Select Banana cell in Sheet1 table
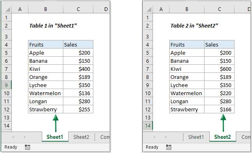This screenshot has height=153, width=252. [x=45, y=61]
